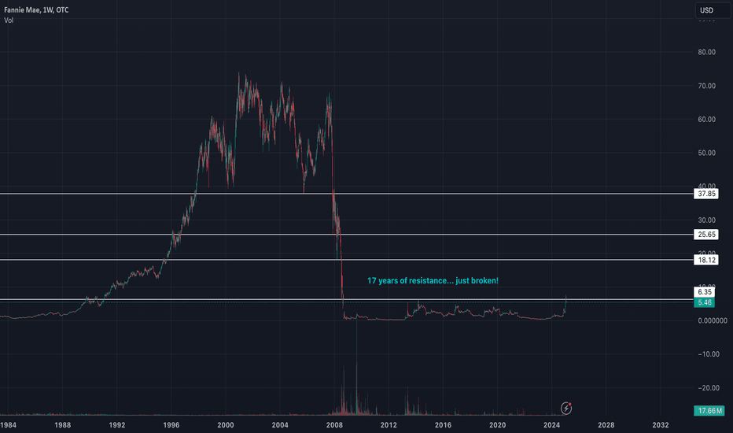Click the lightning bolt event icon
The width and height of the screenshot is (733, 433).
click(566, 408)
